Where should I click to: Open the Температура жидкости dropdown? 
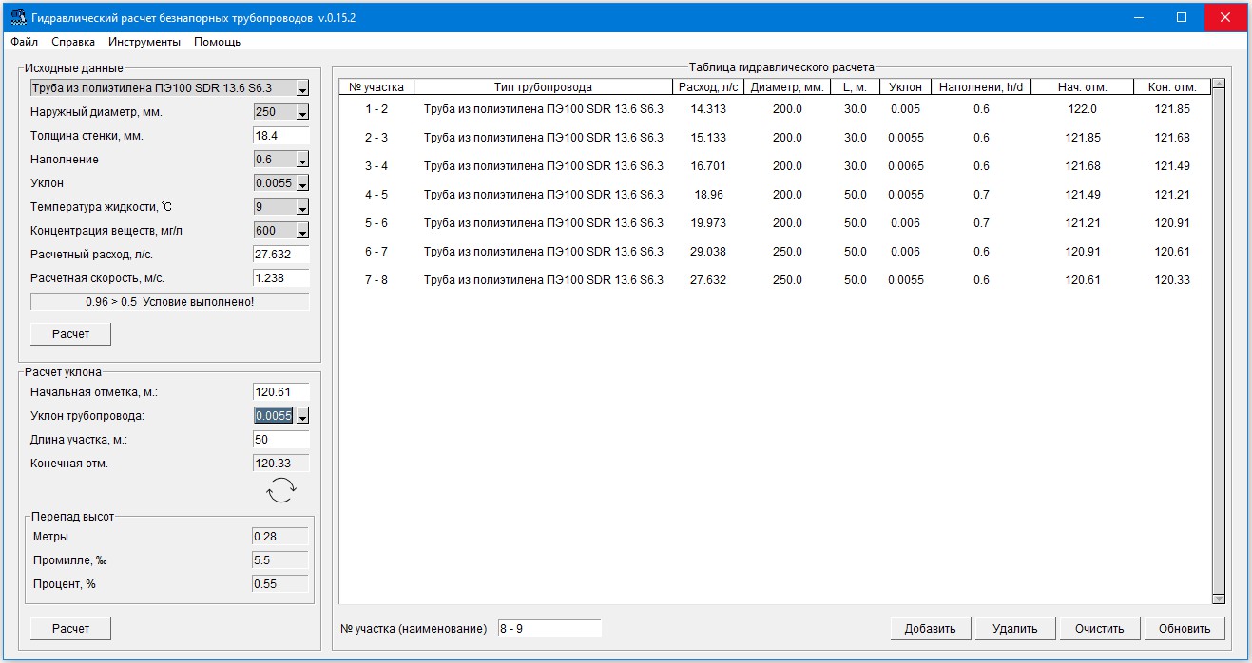point(302,207)
